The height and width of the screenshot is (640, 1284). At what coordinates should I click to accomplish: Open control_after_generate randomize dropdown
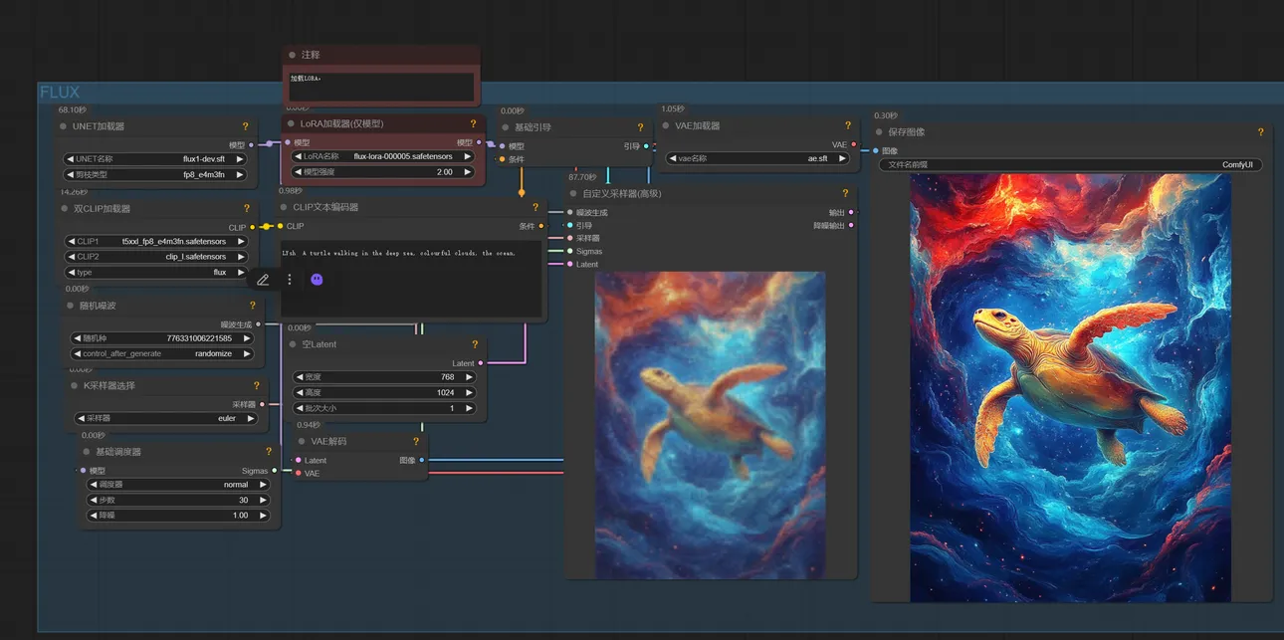161,353
